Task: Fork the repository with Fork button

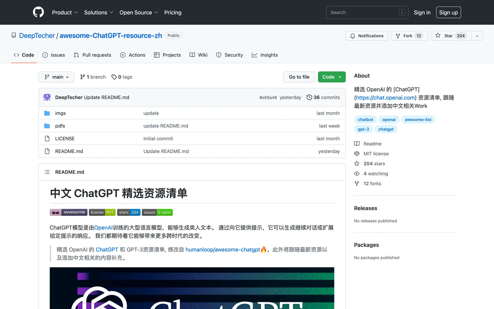Action: pyautogui.click(x=409, y=36)
